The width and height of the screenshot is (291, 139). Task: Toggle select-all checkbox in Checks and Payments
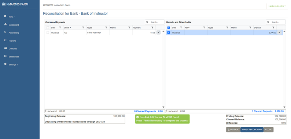[x=48, y=27]
